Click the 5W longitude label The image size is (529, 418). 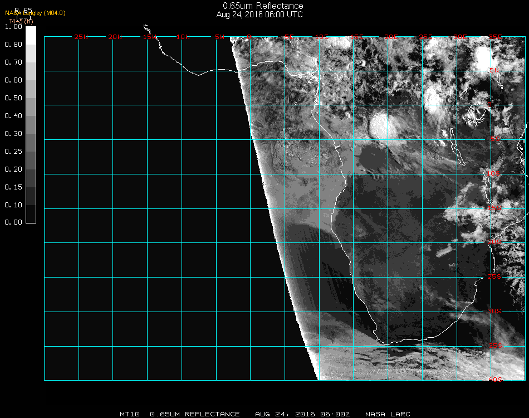219,37
